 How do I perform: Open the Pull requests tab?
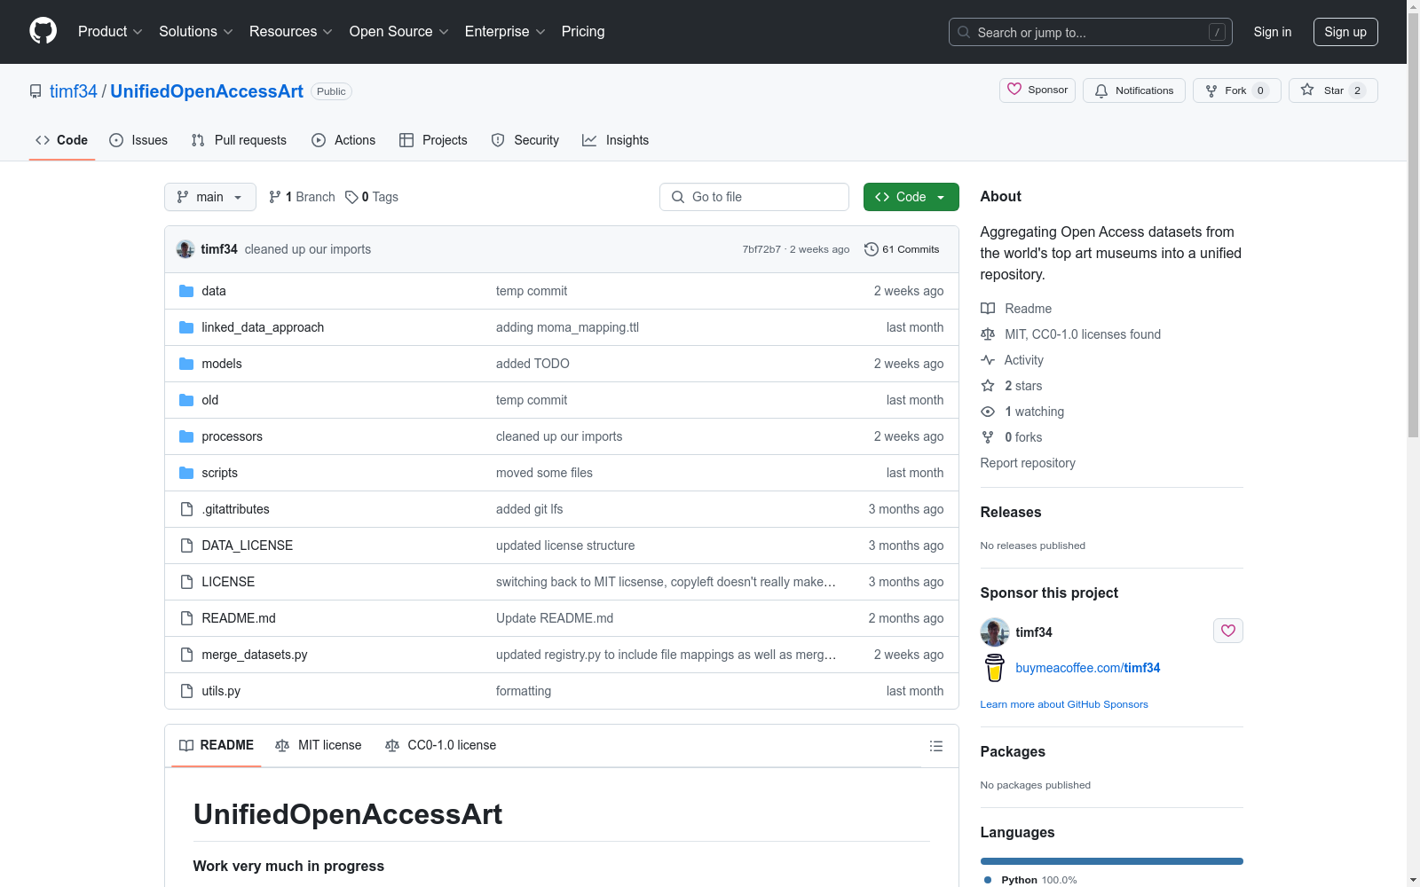[239, 140]
